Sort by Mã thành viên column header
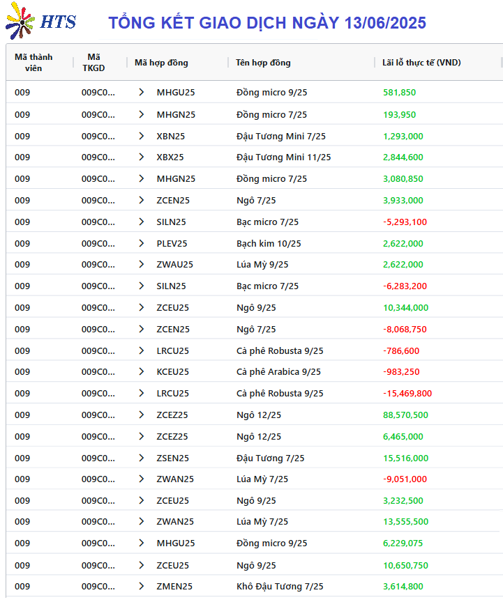 tap(33, 63)
